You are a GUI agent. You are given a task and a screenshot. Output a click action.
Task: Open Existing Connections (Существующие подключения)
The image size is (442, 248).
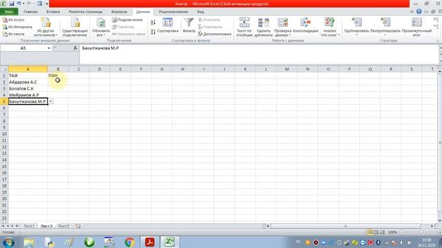[x=75, y=27]
